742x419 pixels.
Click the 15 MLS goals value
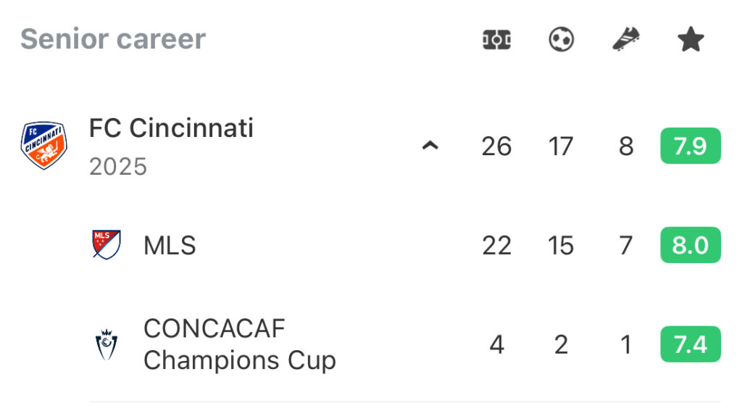point(561,246)
